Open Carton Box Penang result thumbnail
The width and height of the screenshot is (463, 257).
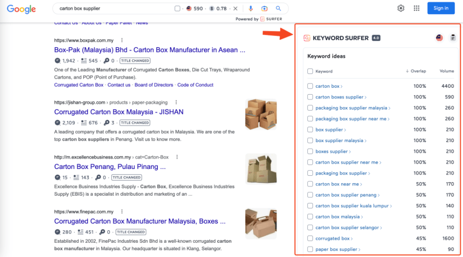pyautogui.click(x=261, y=169)
